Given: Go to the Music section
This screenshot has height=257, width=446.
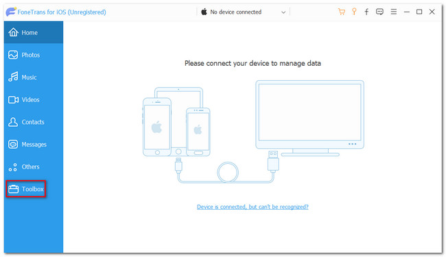Looking at the screenshot, I should (x=34, y=77).
